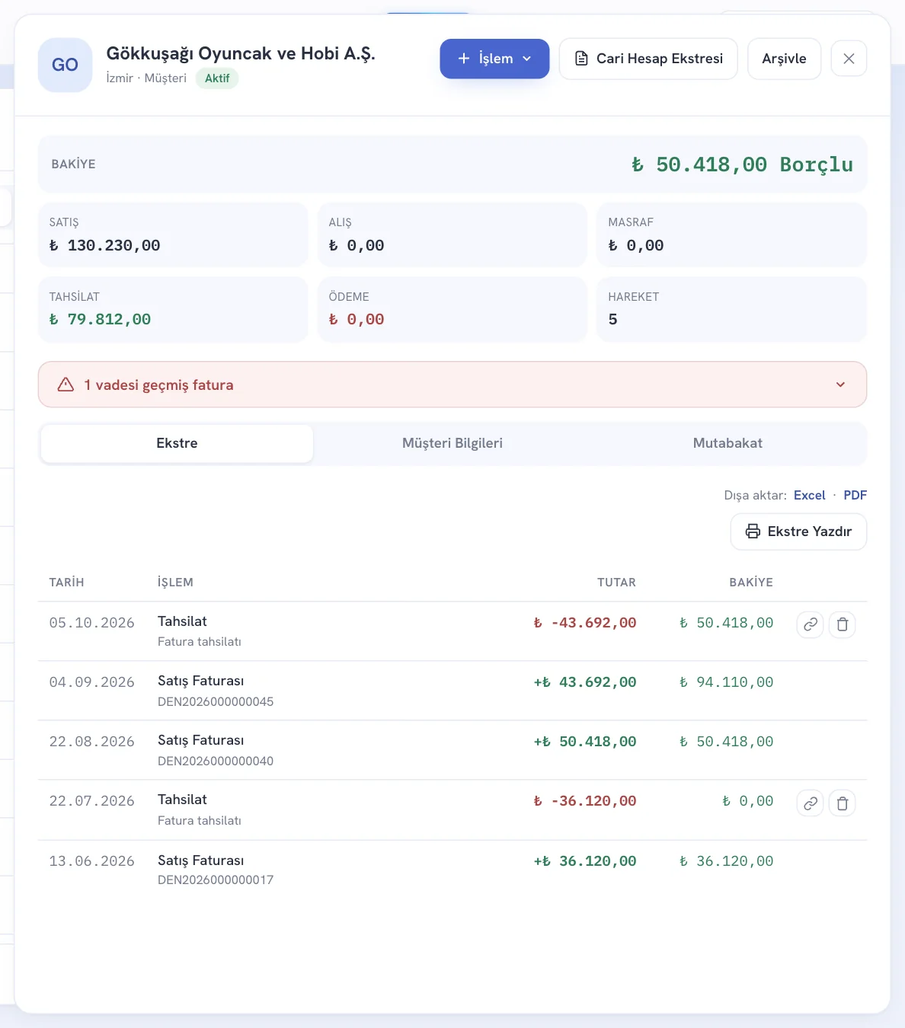This screenshot has height=1028, width=905.
Task: Click the amount +₺ 50.418,00
Action: click(584, 742)
